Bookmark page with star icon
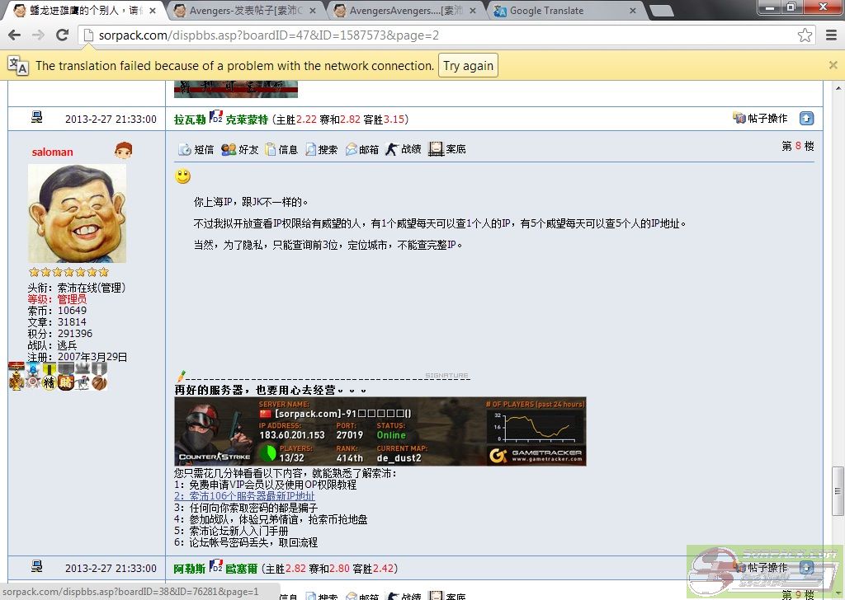 tap(805, 35)
